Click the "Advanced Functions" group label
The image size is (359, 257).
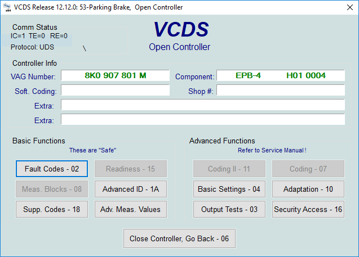click(222, 141)
